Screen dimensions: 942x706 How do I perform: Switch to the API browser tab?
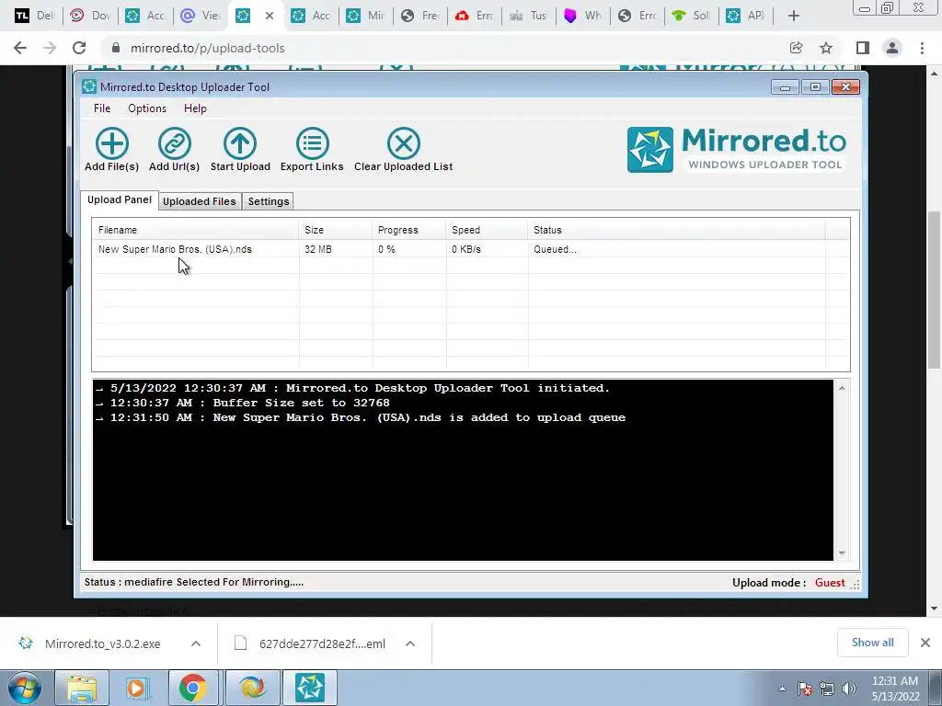click(745, 16)
